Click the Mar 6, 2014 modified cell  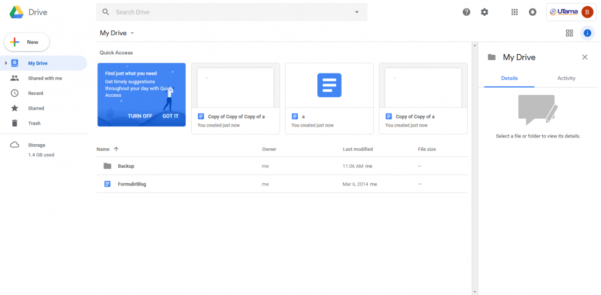point(359,184)
